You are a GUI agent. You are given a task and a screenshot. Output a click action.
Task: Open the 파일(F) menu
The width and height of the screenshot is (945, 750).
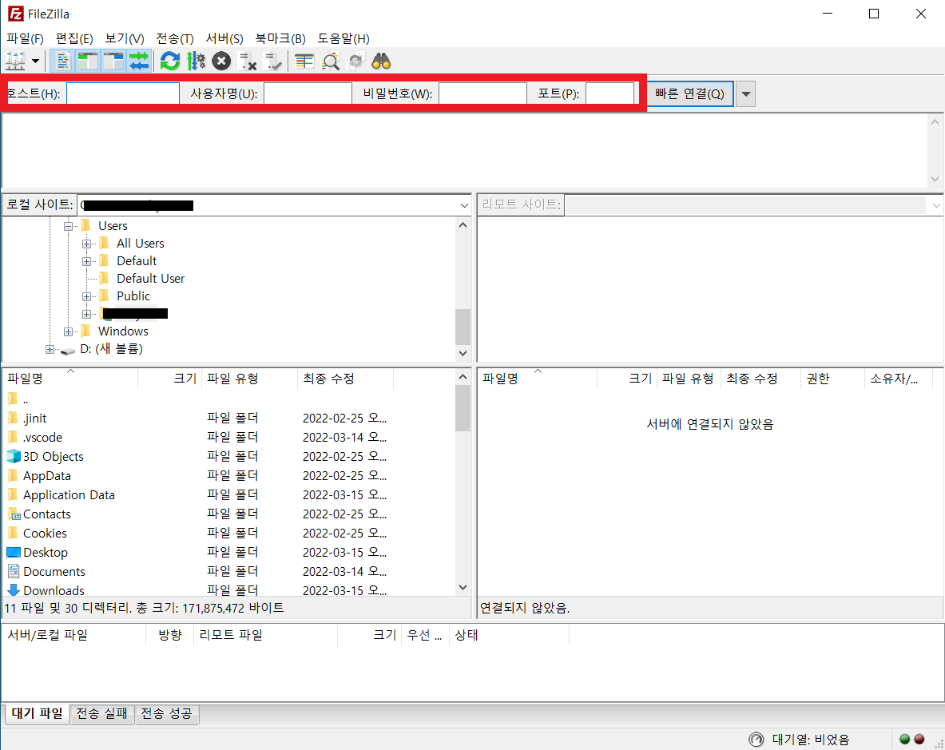tap(25, 38)
